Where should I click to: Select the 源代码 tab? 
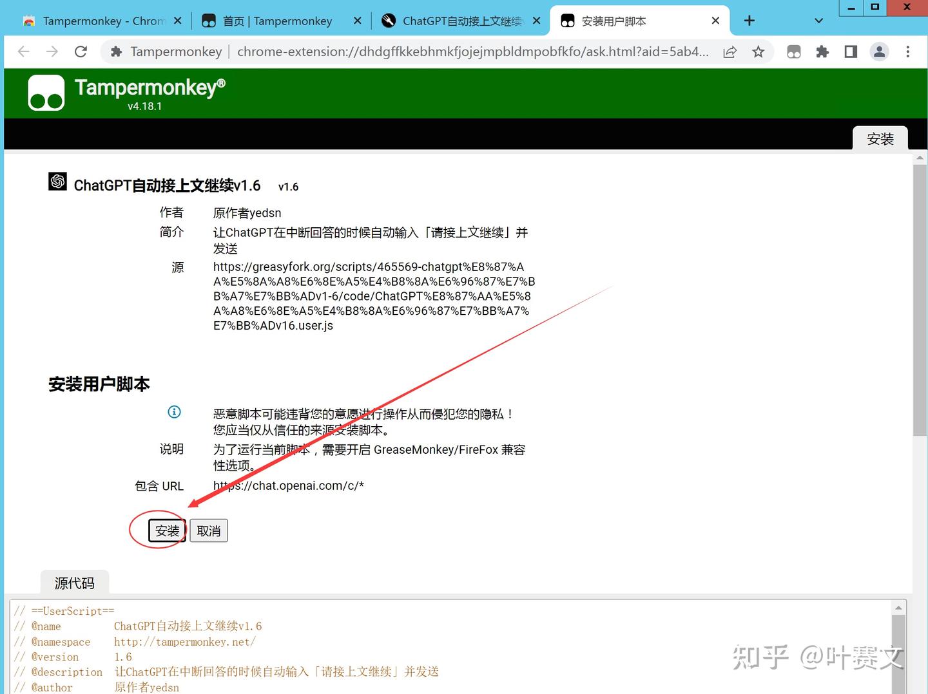74,583
